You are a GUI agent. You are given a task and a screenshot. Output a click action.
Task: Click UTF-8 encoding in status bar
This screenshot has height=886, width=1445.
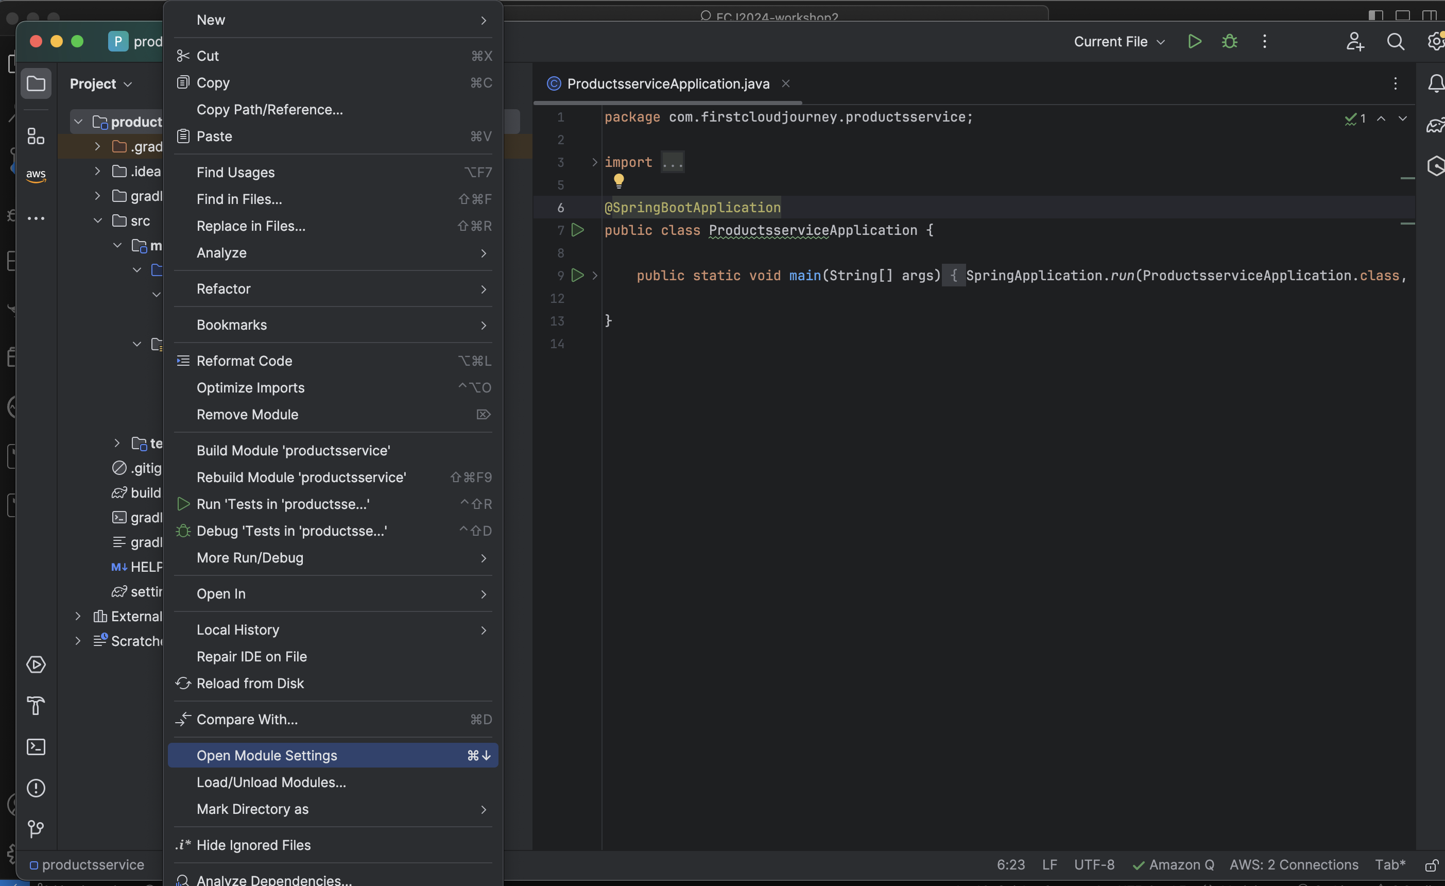(x=1094, y=865)
